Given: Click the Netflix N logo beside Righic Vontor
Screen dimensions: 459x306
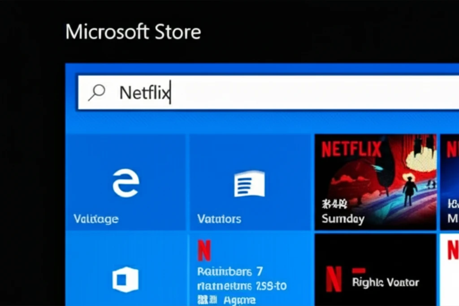Looking at the screenshot, I should [x=333, y=279].
